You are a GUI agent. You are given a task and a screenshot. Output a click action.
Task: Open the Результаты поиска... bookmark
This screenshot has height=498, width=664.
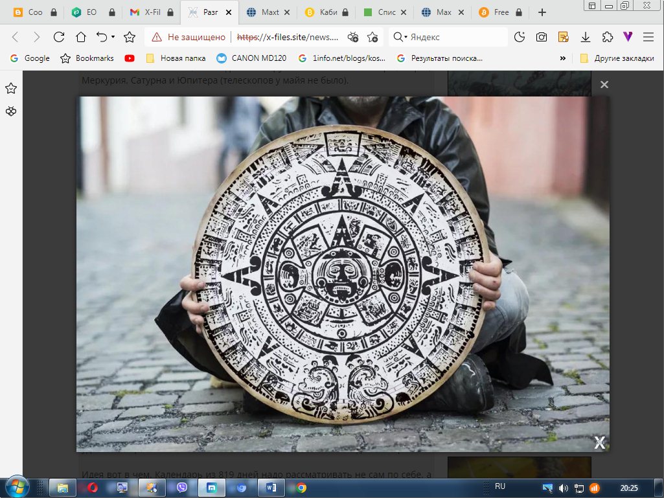point(439,58)
